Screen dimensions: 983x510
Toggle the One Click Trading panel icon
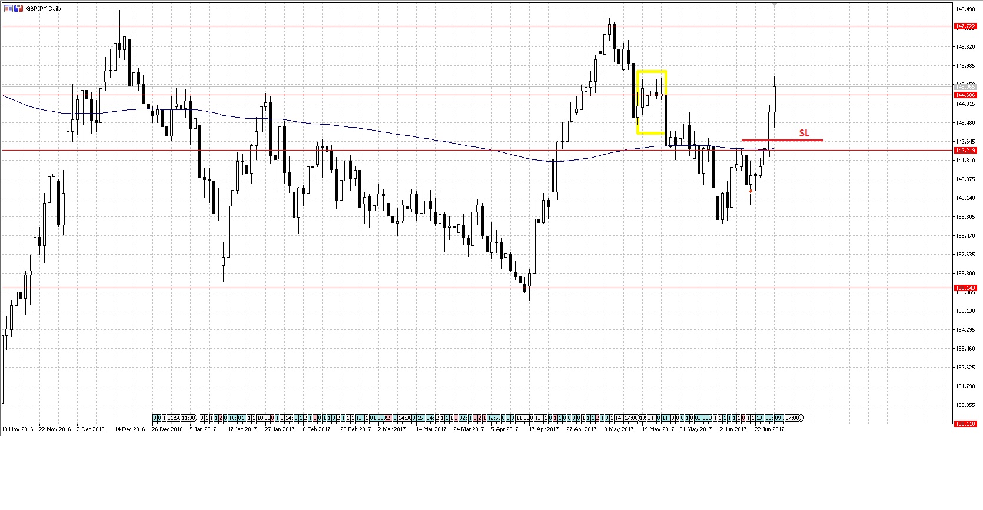[x=19, y=8]
